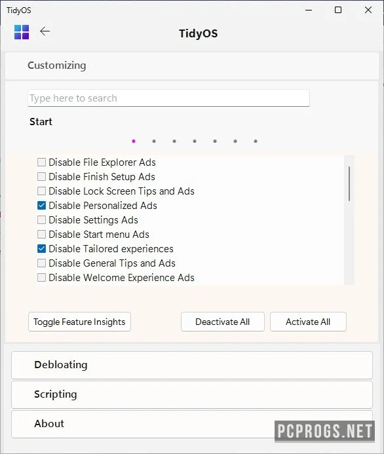Image resolution: width=384 pixels, height=454 pixels.
Task: Click the TidyOS four-square logo icon
Action: (x=22, y=32)
